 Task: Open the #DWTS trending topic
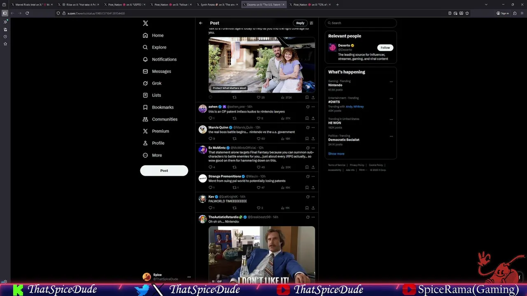334,102
